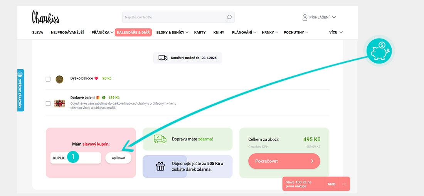The width and height of the screenshot is (424, 196).
Task: Click the 409,09 Kč price without VAT
Action: [313, 147]
